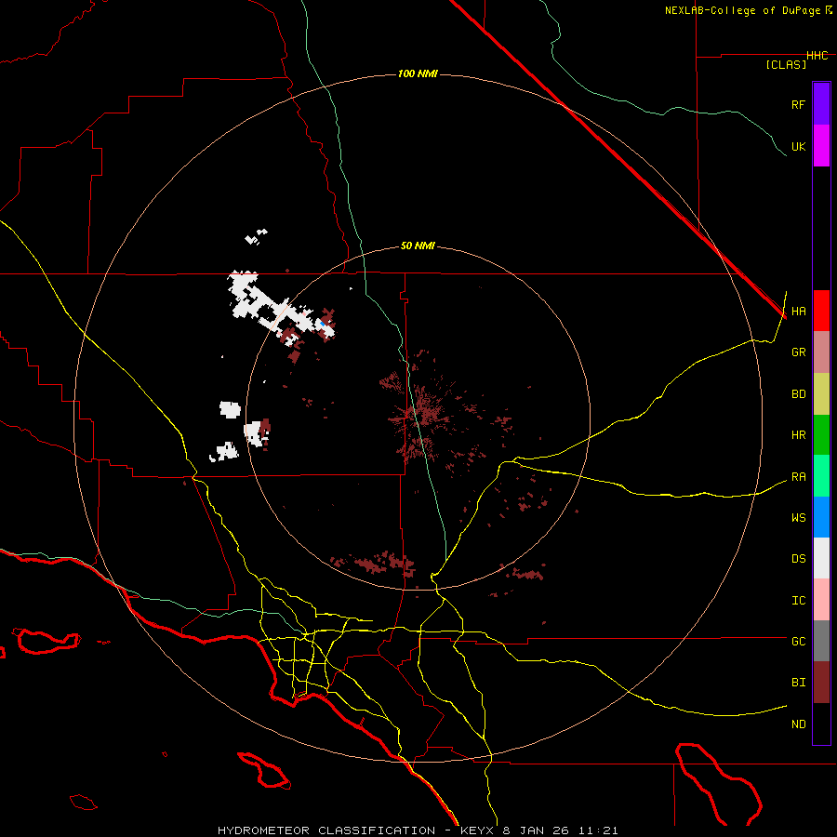Viewport: 837px width, 837px height.
Task: Click the 'DS' legend label
Action: (x=798, y=559)
